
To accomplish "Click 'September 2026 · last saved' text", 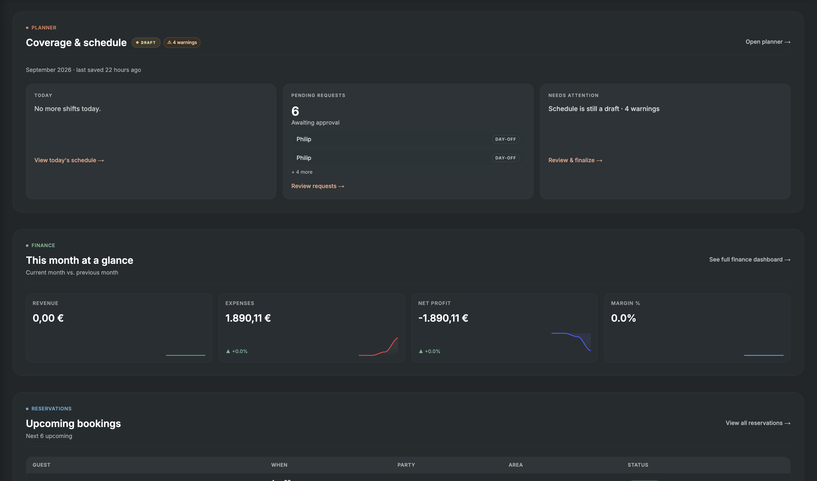I will coord(84,70).
